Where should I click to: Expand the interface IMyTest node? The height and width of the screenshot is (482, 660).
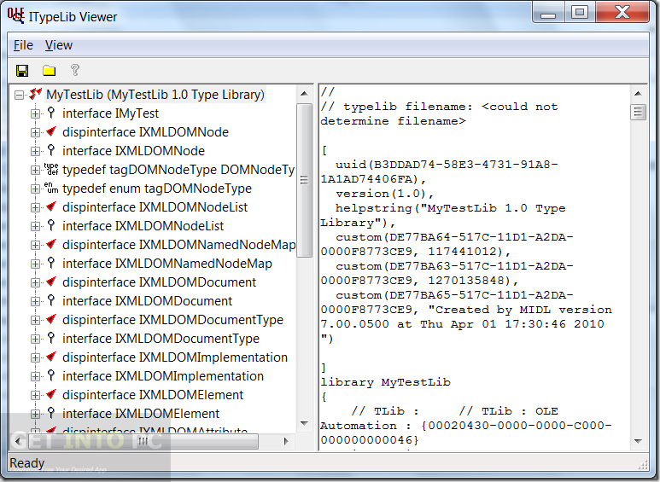35,113
